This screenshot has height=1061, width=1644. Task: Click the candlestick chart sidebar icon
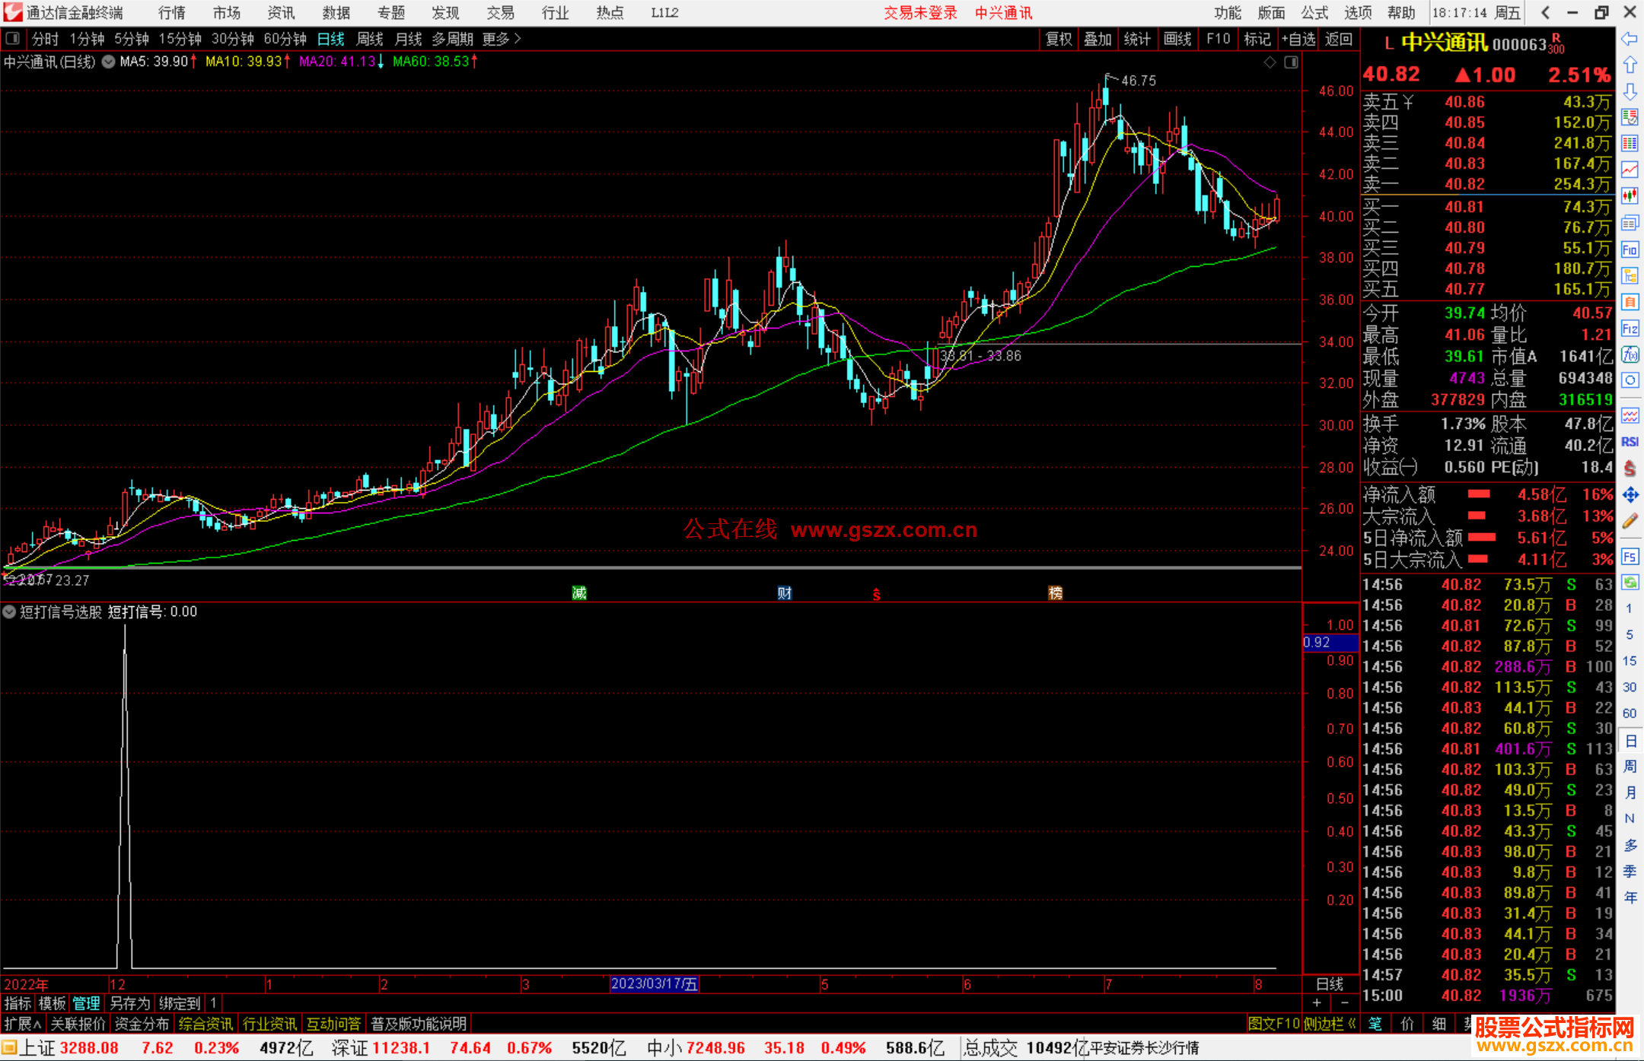click(x=1630, y=196)
